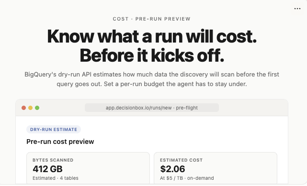The image size is (307, 186).
Task: Click the $2.06 cost value
Action: point(172,169)
